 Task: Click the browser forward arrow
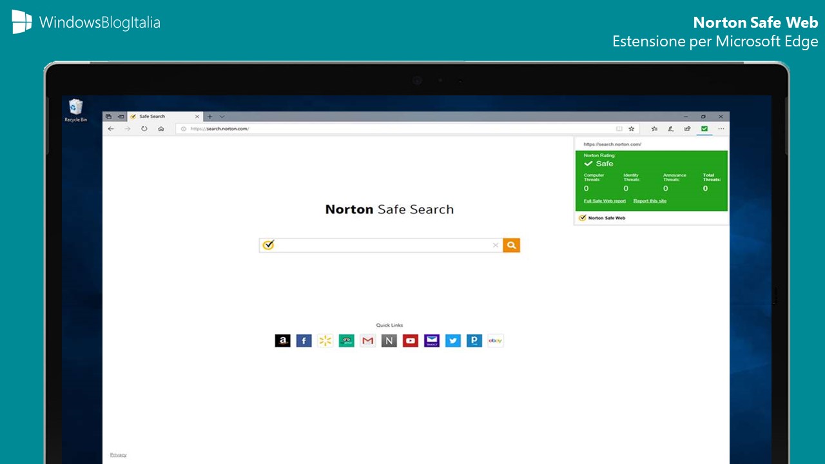128,129
